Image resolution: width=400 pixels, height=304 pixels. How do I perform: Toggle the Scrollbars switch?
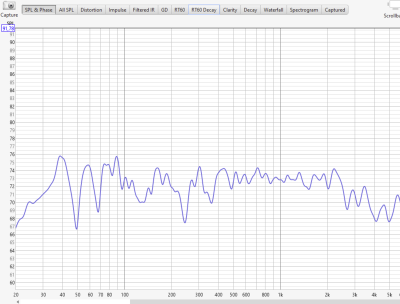click(x=393, y=4)
